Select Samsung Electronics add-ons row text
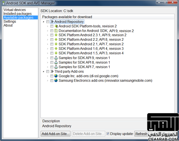Viewport: 179px width, 141px height. 105,81
